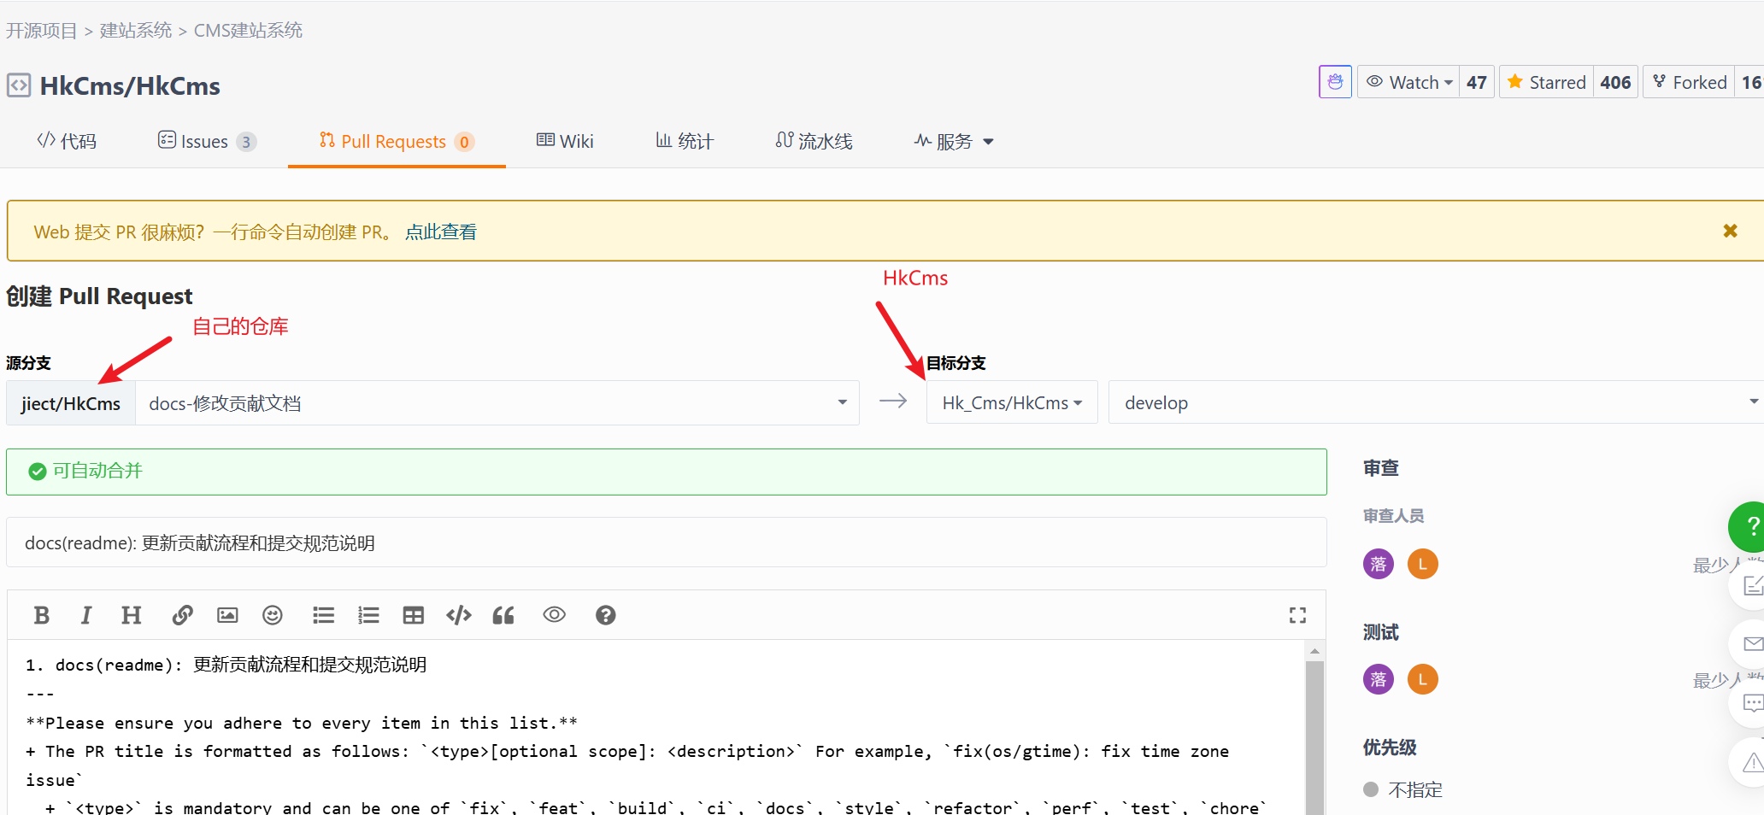The width and height of the screenshot is (1764, 815).
Task: Expand the Hk_Cms/HkCms target repository dropdown
Action: [1012, 403]
